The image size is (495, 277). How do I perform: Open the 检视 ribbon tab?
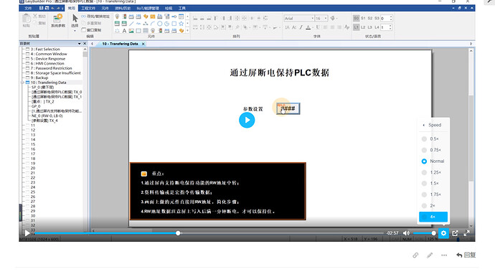[169, 8]
